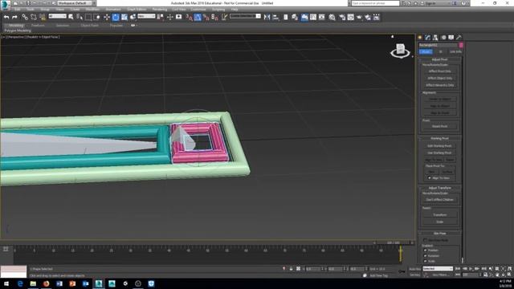This screenshot has height=289, width=514.
Task: Switch to the Display command panel
Action: [451, 38]
